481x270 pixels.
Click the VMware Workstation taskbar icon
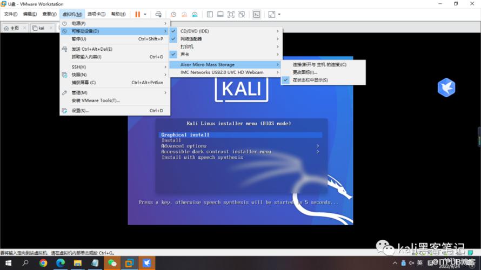pyautogui.click(x=130, y=263)
